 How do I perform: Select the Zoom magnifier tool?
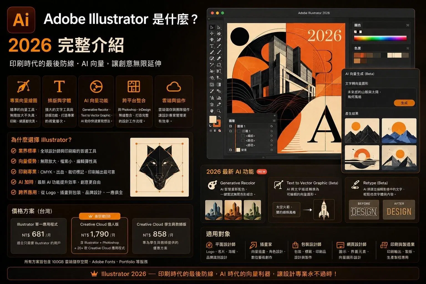click(x=219, y=111)
